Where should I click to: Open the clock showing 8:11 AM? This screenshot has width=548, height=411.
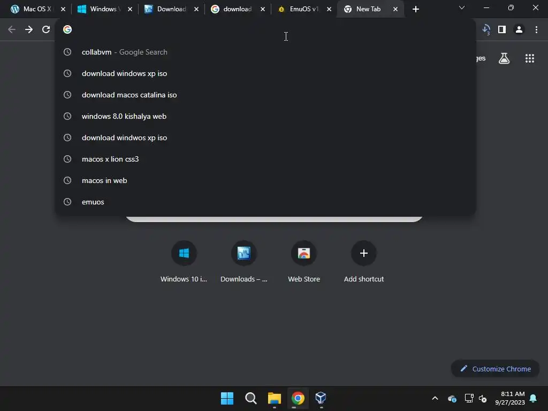tap(510, 398)
